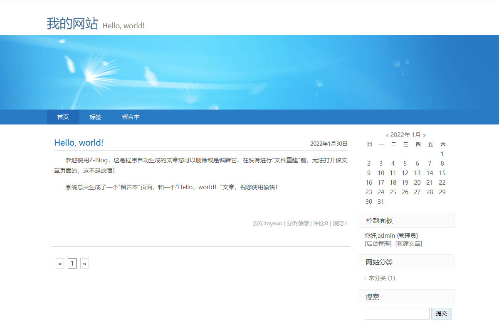This screenshot has height=322, width=499.
Task: Go to next month in calendar
Action: (424, 135)
